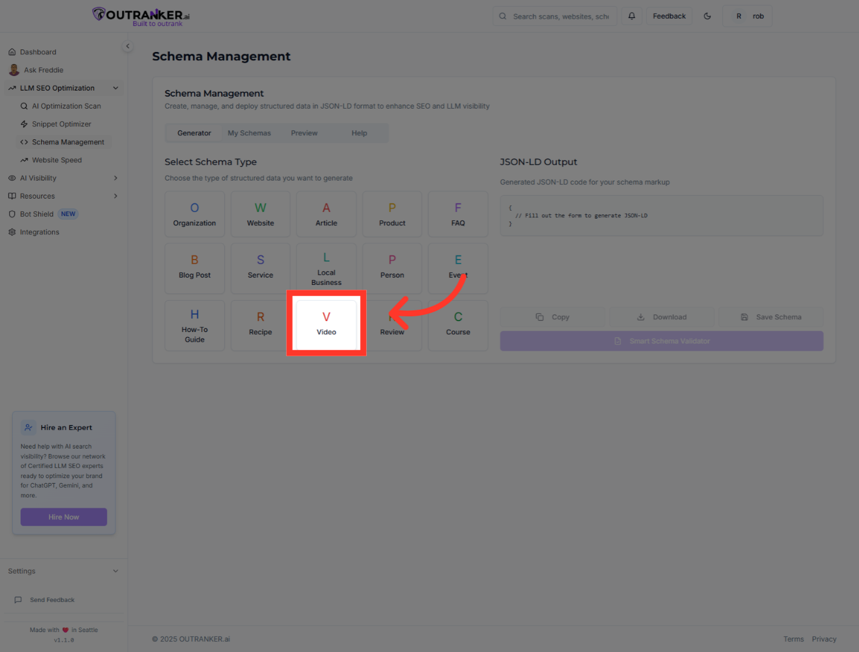Image resolution: width=859 pixels, height=652 pixels.
Task: Click the JSON-LD output code box
Action: click(x=661, y=216)
